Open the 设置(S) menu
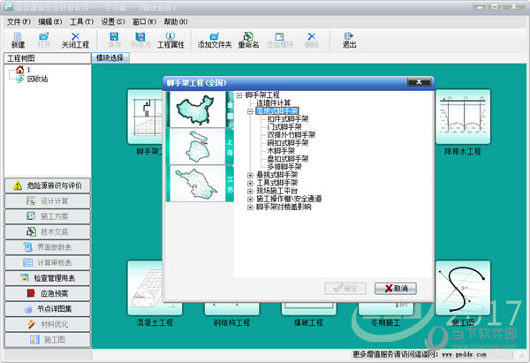The height and width of the screenshot is (363, 530). (x=113, y=22)
